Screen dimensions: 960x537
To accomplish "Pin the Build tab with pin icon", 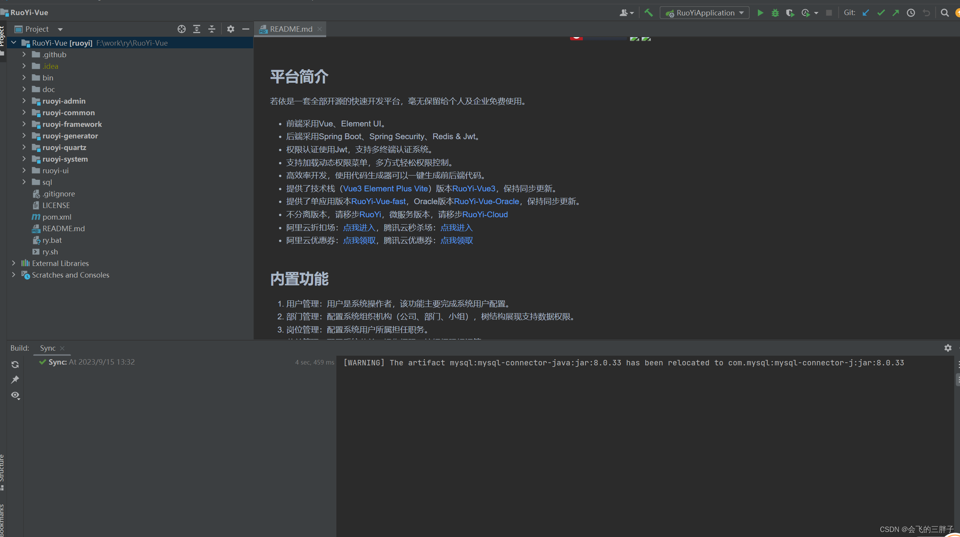I will pyautogui.click(x=15, y=380).
